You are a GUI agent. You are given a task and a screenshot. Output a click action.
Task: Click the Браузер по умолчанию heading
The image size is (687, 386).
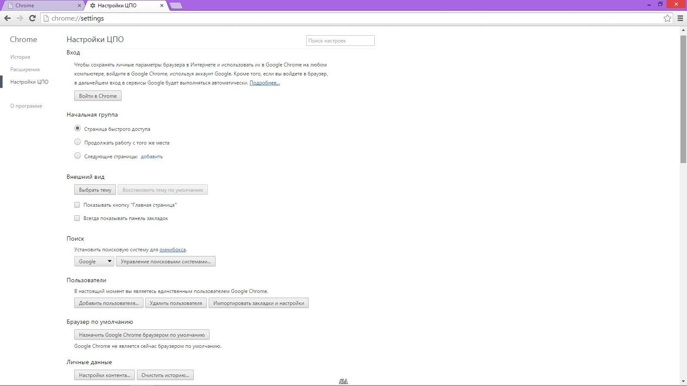click(x=100, y=322)
